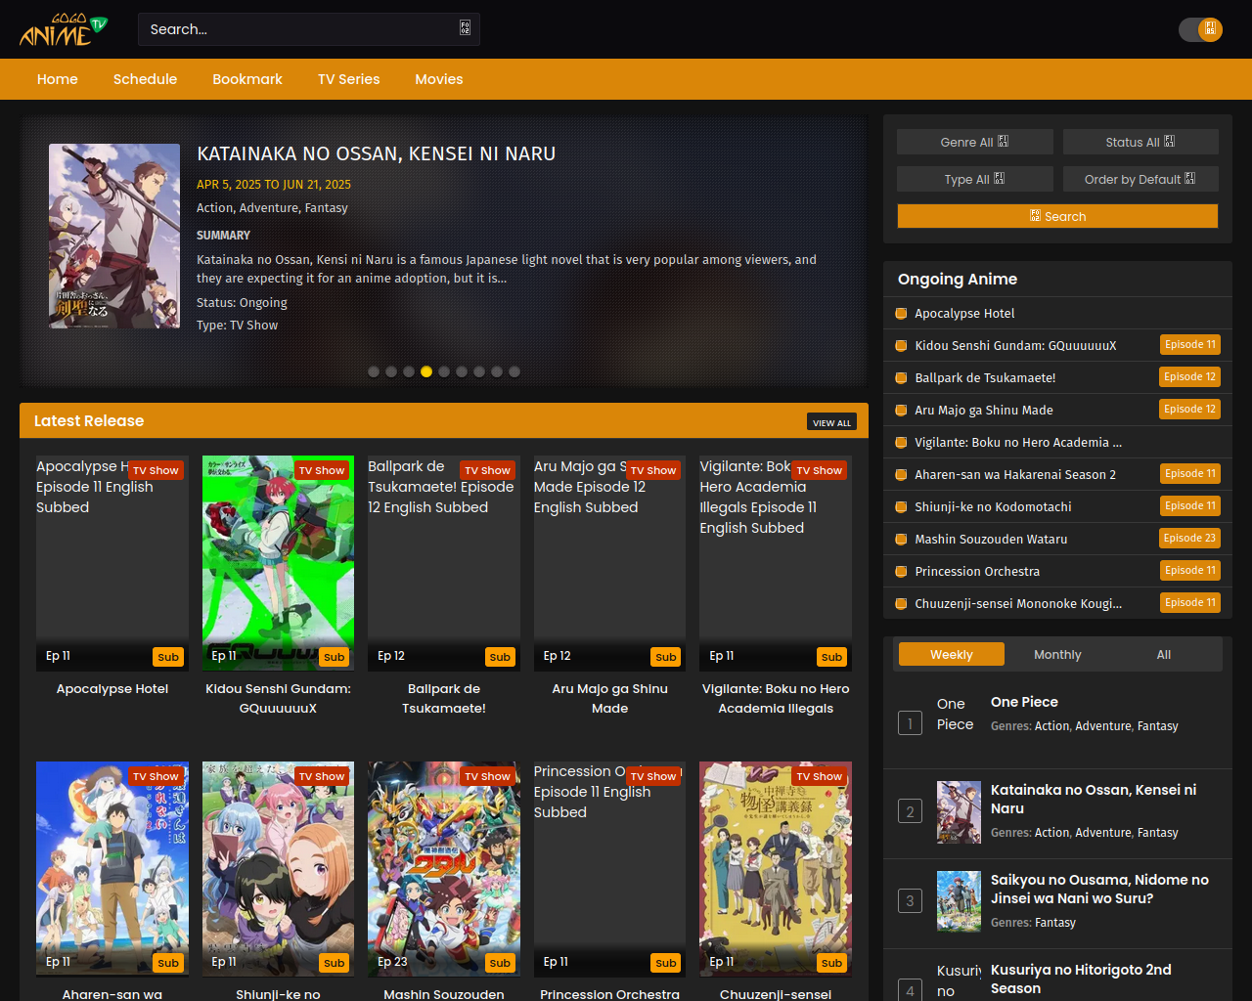The image size is (1252, 1001).
Task: Open Mashin Souzouden card poster
Action: click(444, 869)
